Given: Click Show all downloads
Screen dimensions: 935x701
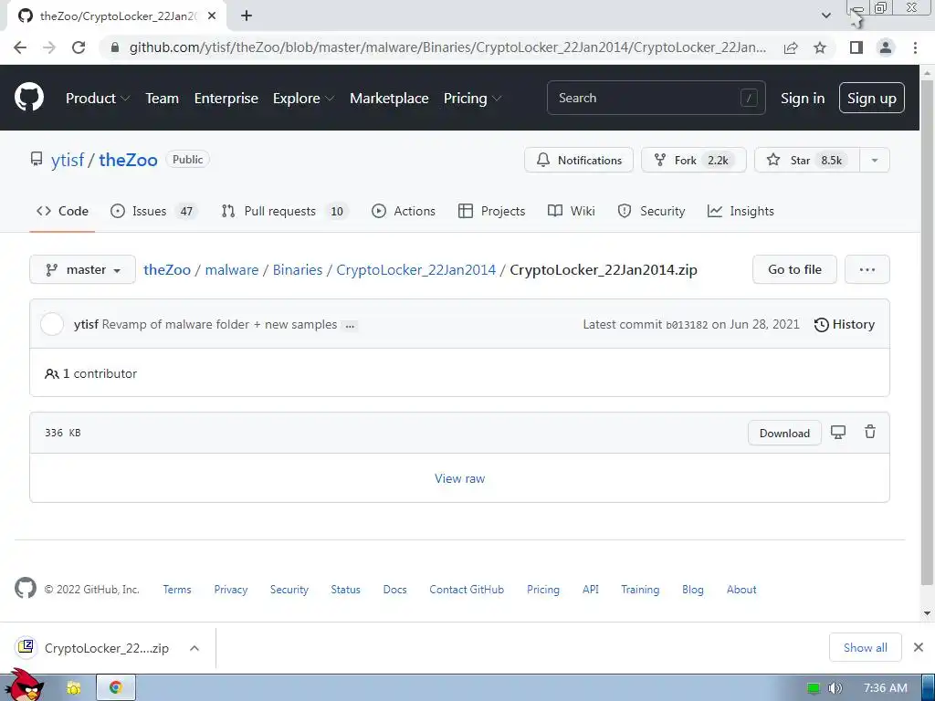Looking at the screenshot, I should [x=866, y=647].
